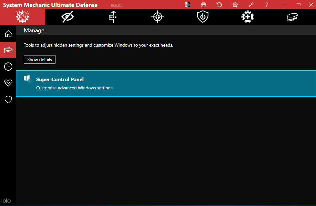
Task: Open the help question mark icon
Action: 267,5
